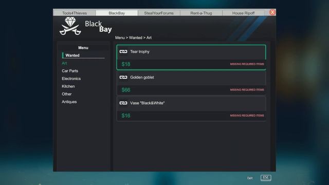Click the Menu header in the sidebar
329x185 pixels.
point(83,48)
